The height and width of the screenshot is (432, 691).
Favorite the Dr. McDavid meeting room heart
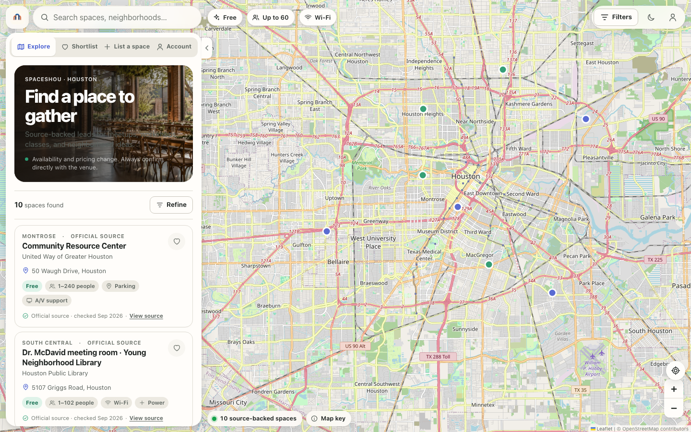[177, 348]
